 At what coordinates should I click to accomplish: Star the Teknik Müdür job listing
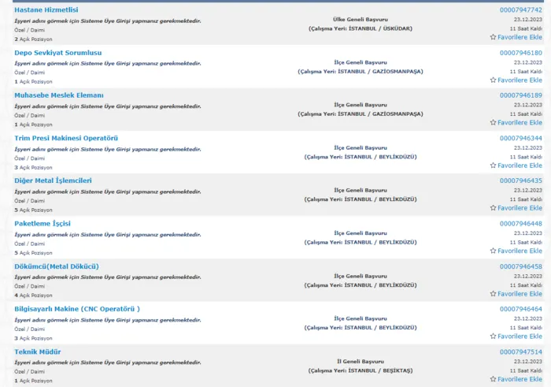[494, 379]
